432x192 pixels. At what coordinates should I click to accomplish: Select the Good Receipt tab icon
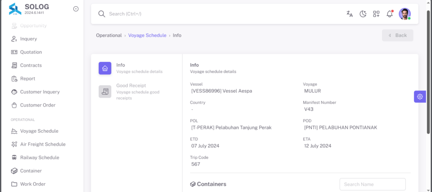tap(105, 92)
